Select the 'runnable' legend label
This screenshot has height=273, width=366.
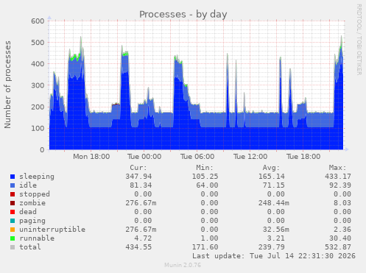37,238
